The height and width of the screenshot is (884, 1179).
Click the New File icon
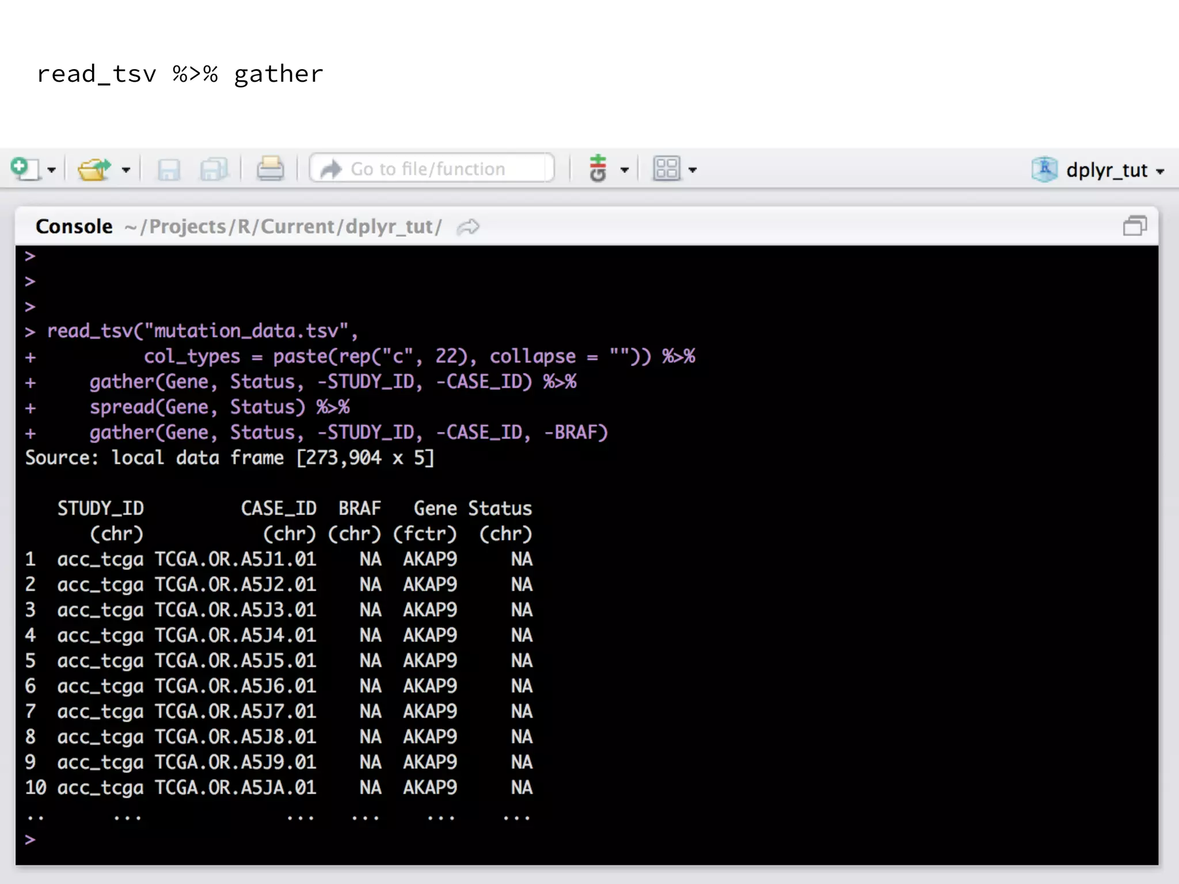[25, 169]
